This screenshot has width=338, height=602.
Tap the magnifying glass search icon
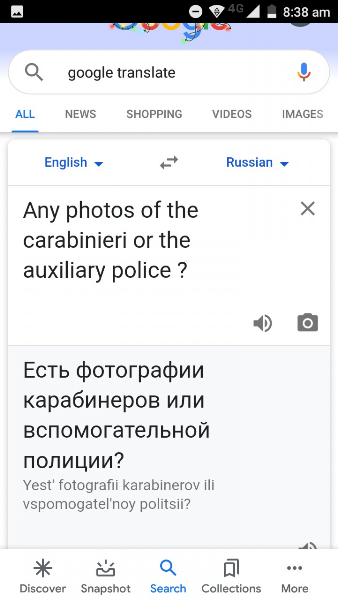tap(34, 73)
